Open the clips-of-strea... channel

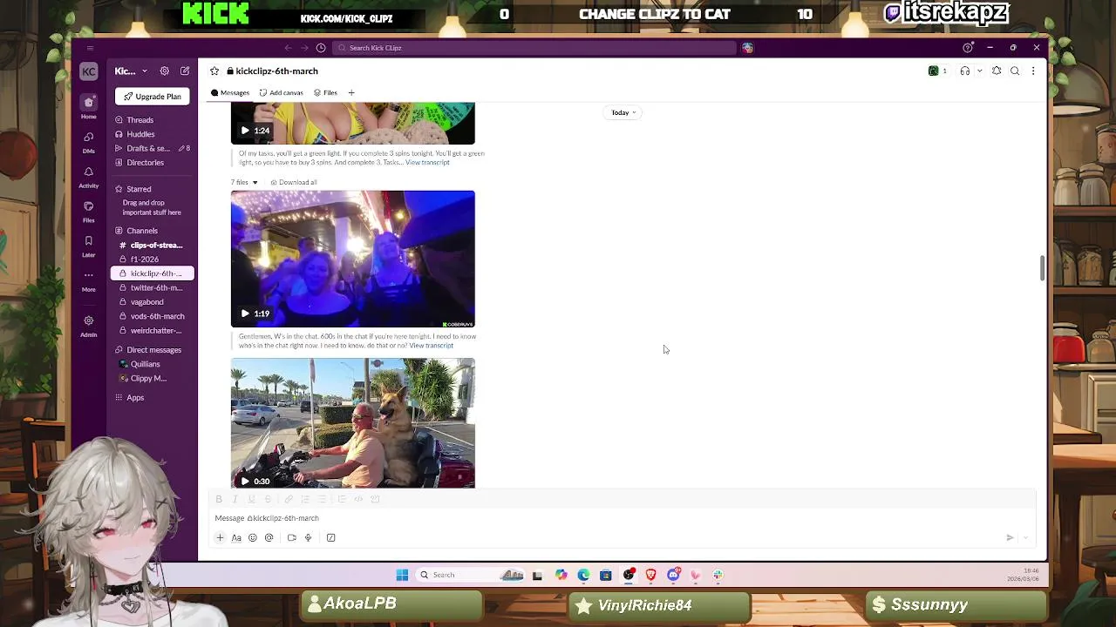(153, 246)
